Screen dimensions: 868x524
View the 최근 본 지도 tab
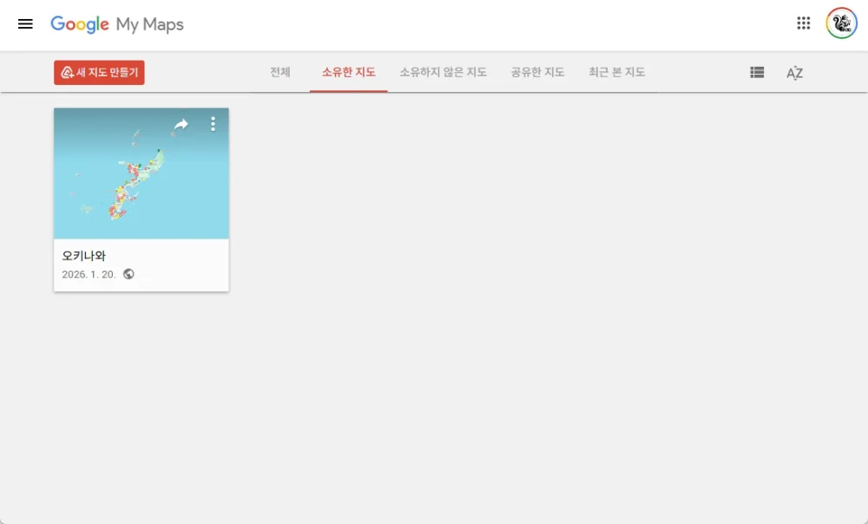616,72
